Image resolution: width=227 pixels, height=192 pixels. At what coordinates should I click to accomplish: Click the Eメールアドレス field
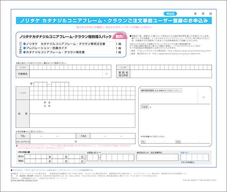82,141
